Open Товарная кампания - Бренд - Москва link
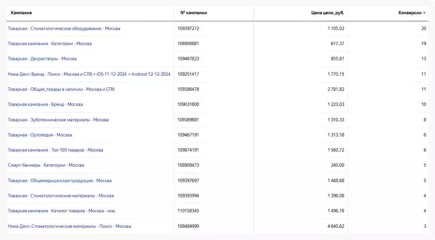Screen dimensions: 435x240 (x=45, y=104)
